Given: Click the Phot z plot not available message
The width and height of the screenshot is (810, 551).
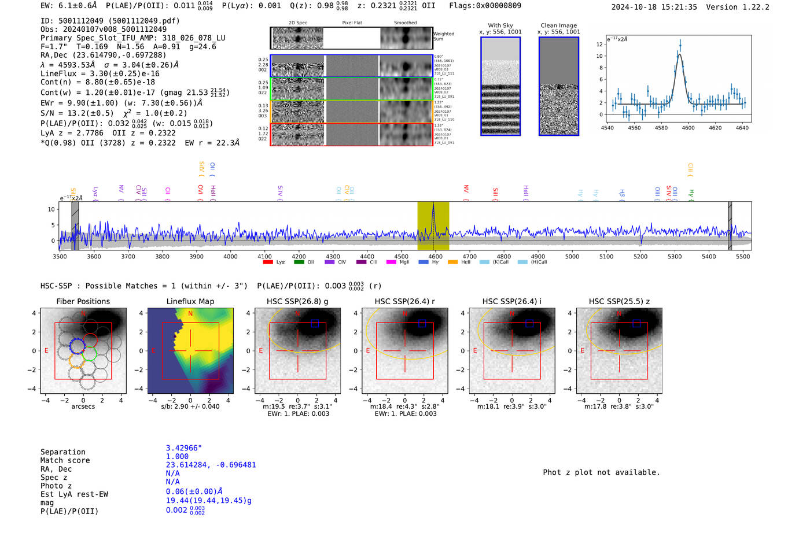Looking at the screenshot, I should tap(601, 472).
